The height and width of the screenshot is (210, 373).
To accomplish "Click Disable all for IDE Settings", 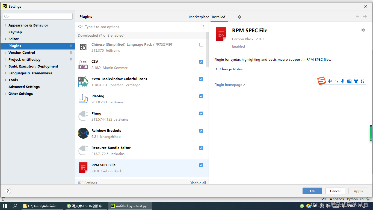I will click(x=198, y=183).
